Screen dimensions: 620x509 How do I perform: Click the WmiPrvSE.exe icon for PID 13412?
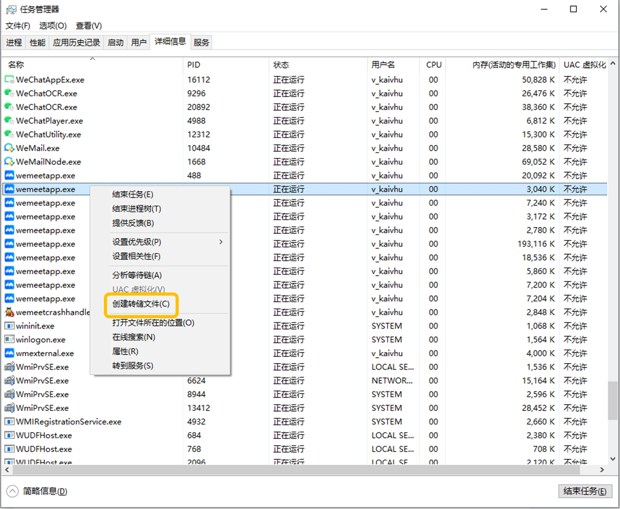click(x=9, y=408)
